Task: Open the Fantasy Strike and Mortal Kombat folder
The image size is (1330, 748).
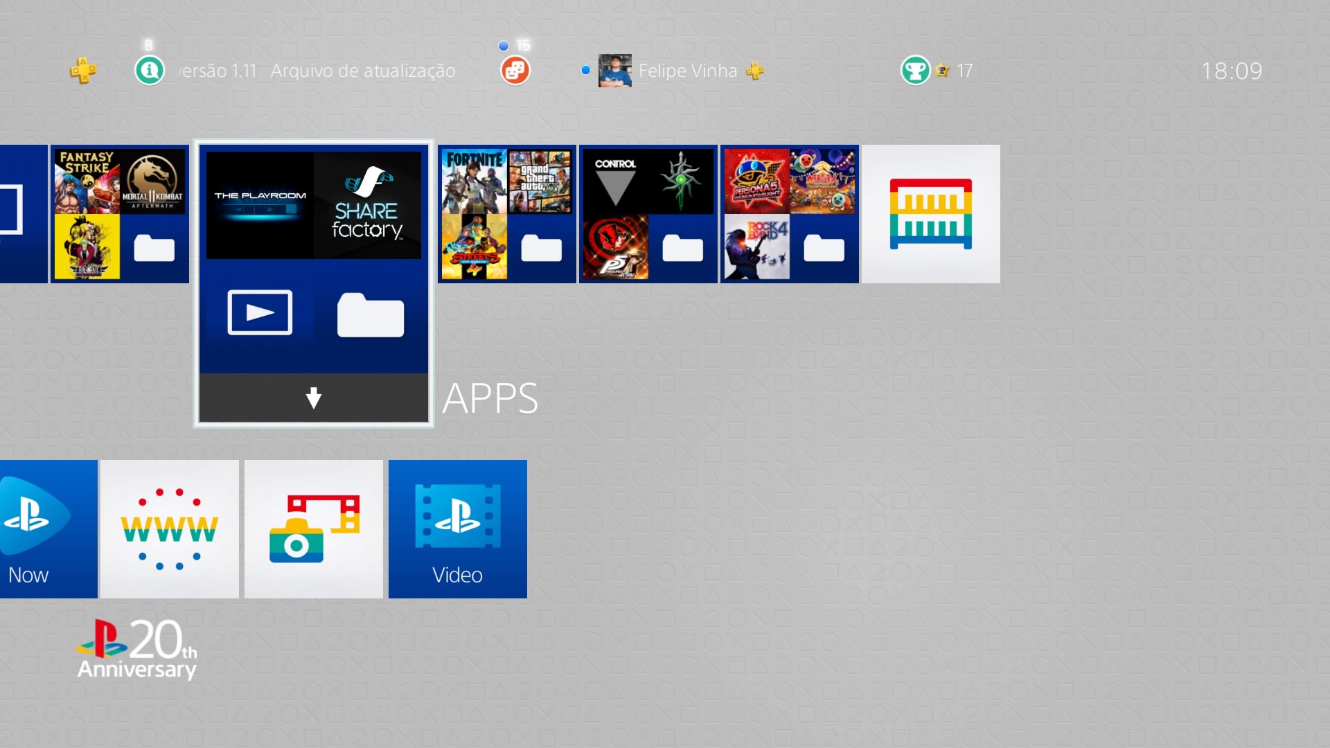Action: (120, 214)
